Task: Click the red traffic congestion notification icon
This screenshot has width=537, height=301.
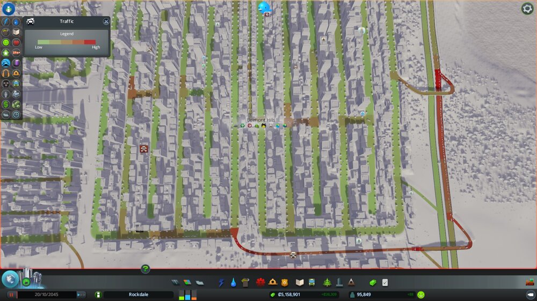Action: (x=144, y=148)
